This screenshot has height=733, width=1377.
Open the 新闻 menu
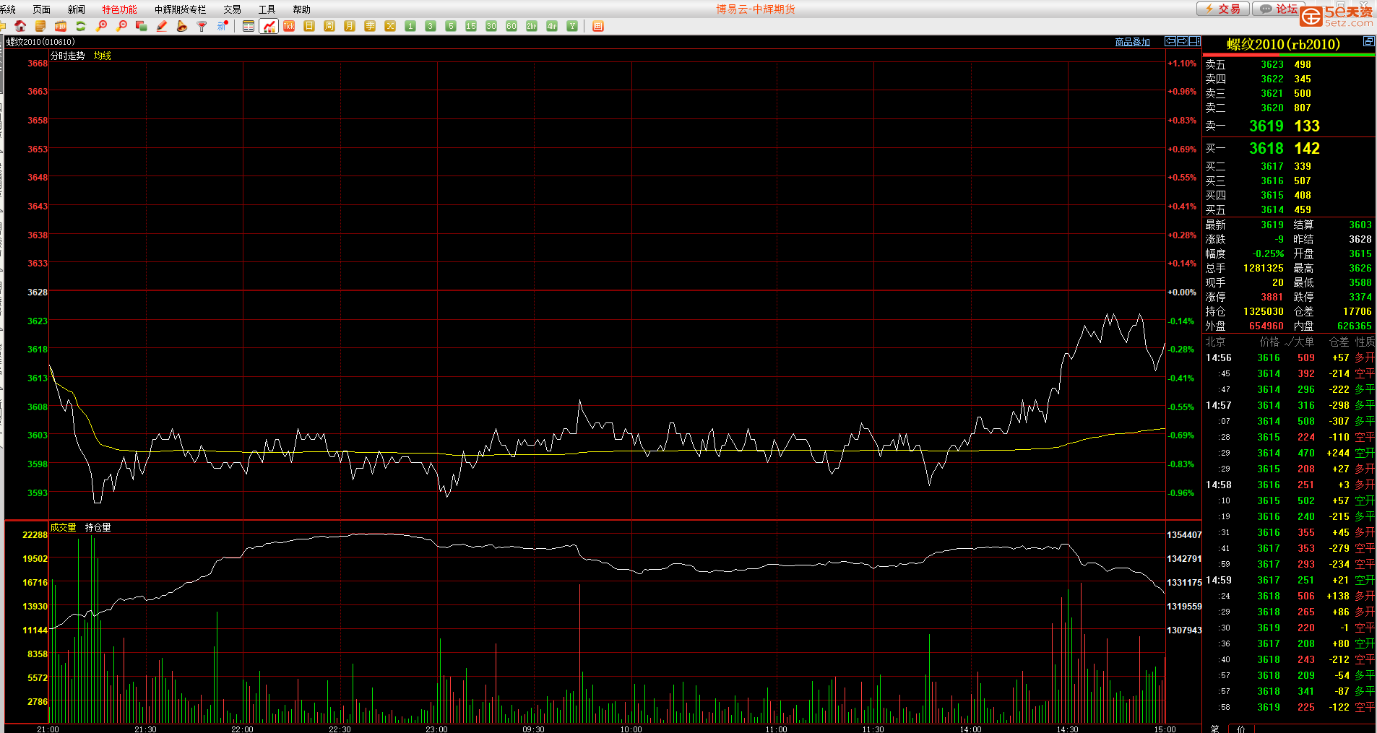click(x=77, y=9)
